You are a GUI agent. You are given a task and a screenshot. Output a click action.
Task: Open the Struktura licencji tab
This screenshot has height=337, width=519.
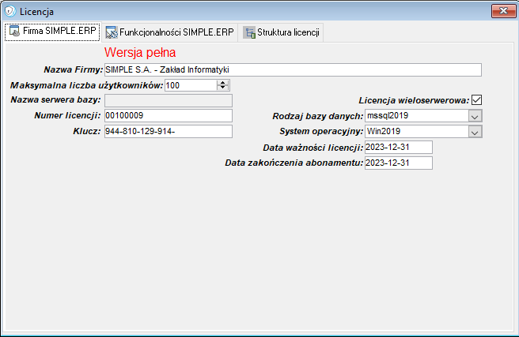tap(281, 32)
